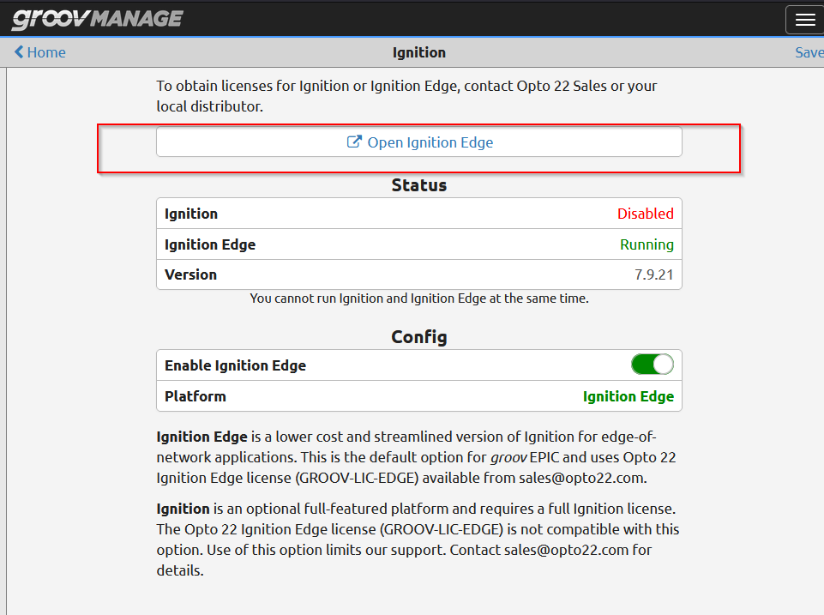The height and width of the screenshot is (615, 824).
Task: Click the version value 7.9.21
Action: pos(653,275)
